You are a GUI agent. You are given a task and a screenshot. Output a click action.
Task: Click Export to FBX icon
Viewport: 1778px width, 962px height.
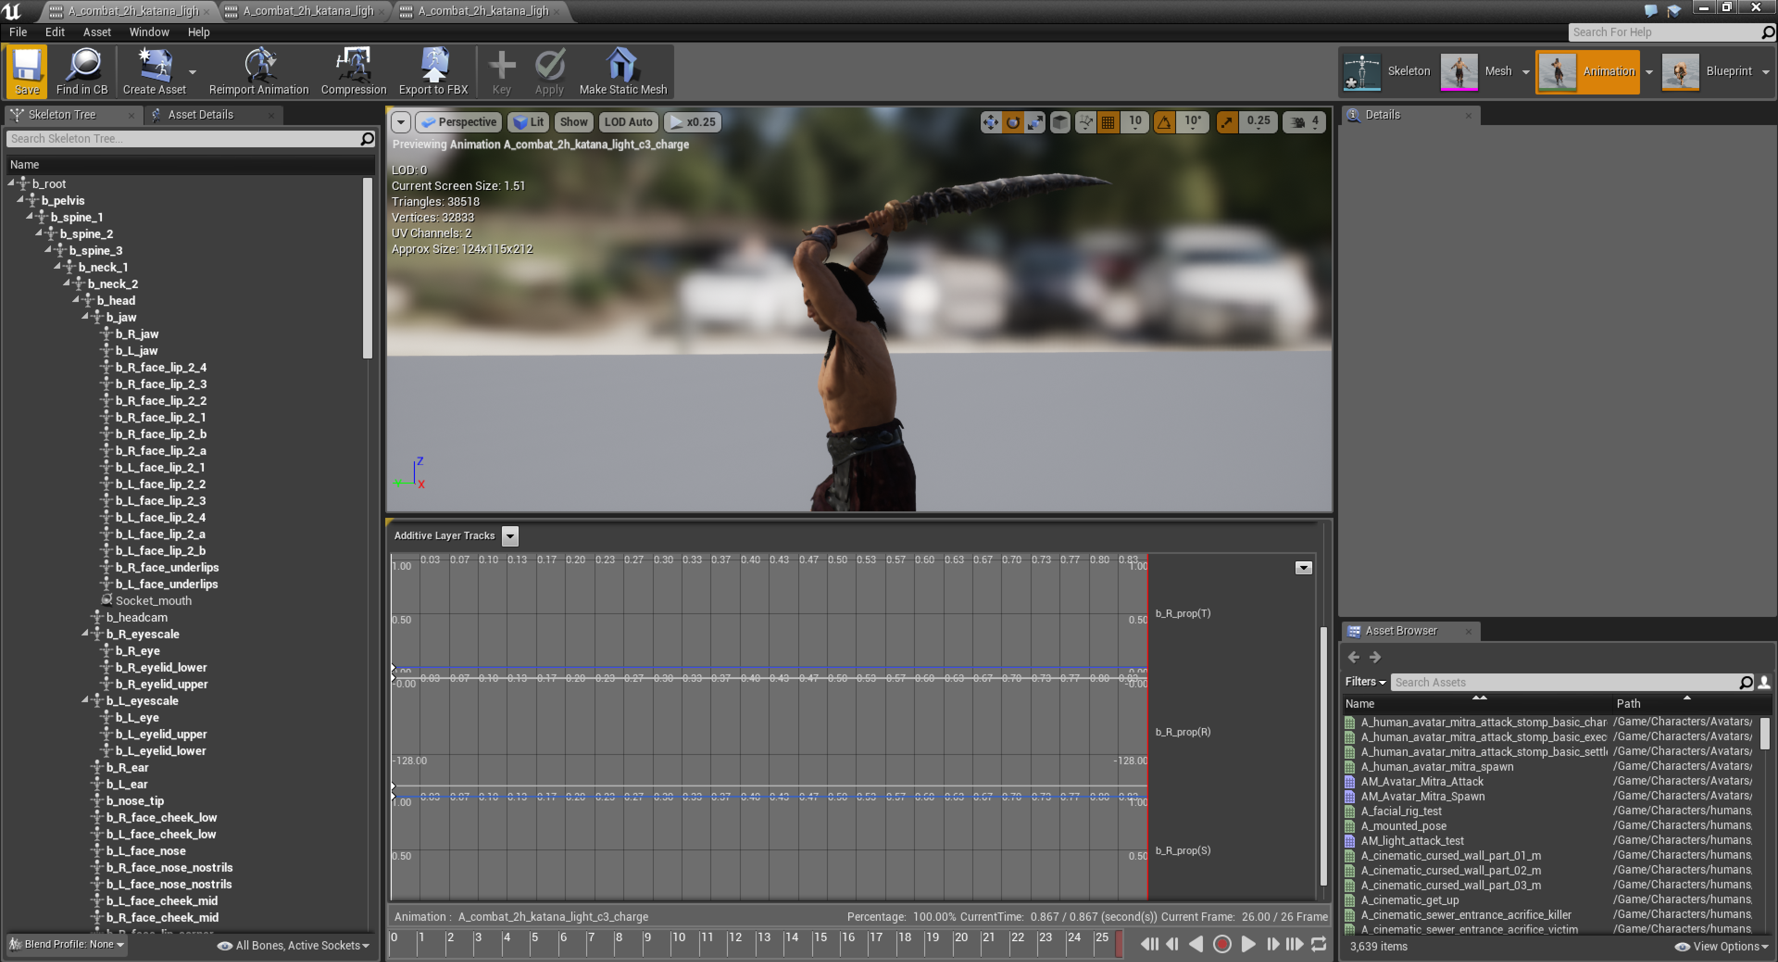433,70
